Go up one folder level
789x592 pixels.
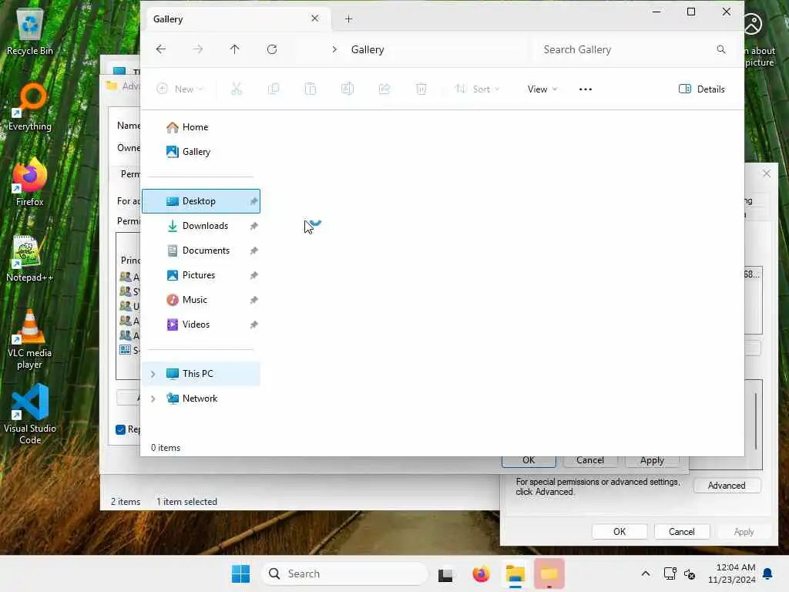(234, 49)
